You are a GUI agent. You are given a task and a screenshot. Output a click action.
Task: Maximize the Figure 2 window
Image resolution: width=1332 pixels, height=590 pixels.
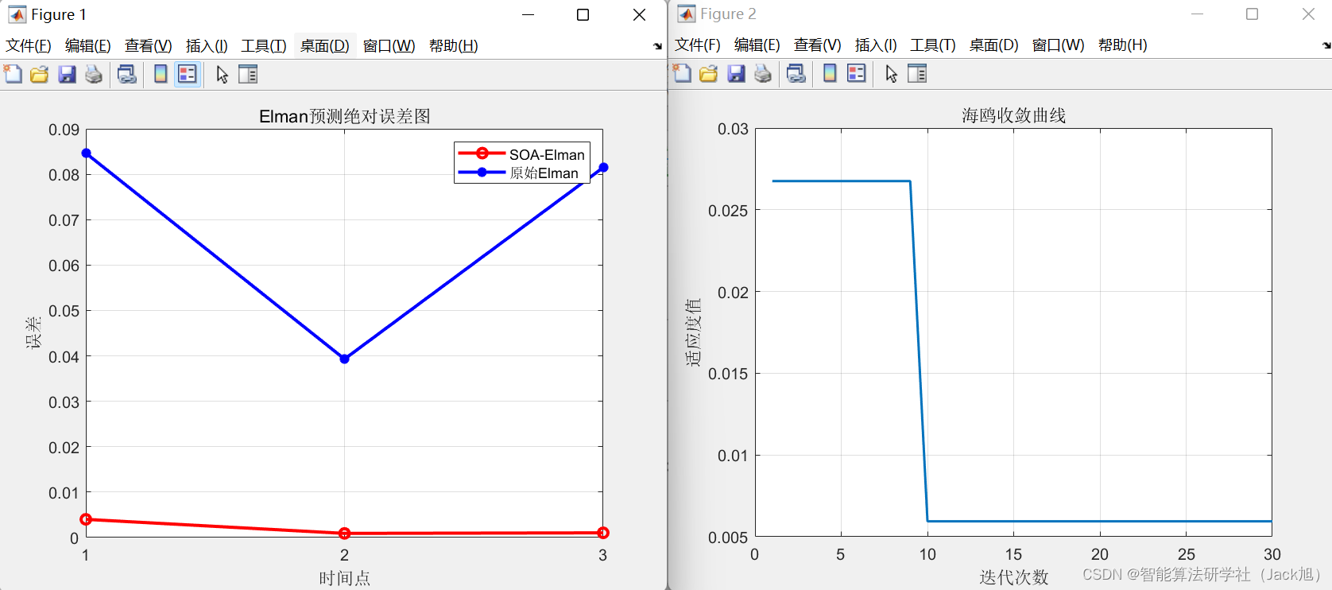1252,14
